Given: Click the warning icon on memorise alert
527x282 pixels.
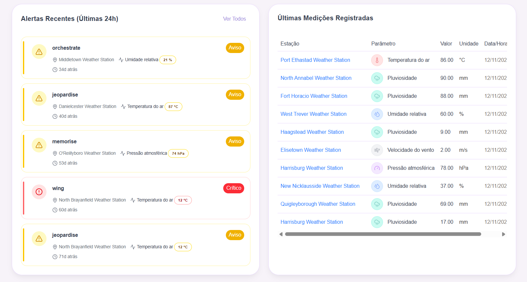Looking at the screenshot, I should point(39,145).
